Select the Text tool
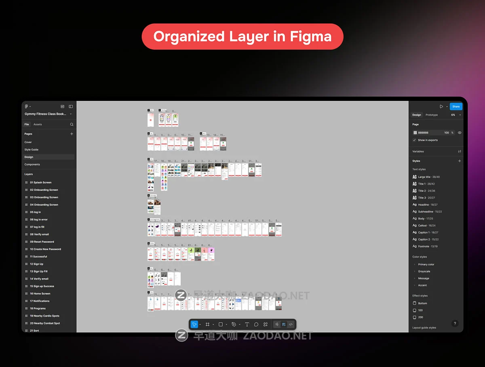 [x=247, y=325]
